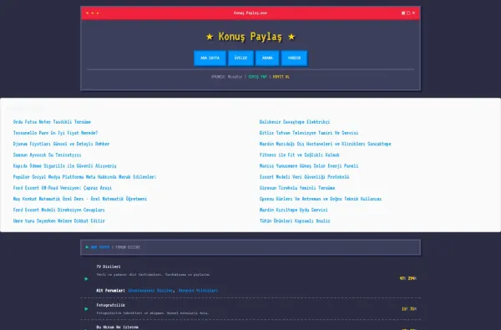The height and width of the screenshot is (330, 501).
Task: Open the ÜYELER navigation button
Action: [240, 58]
